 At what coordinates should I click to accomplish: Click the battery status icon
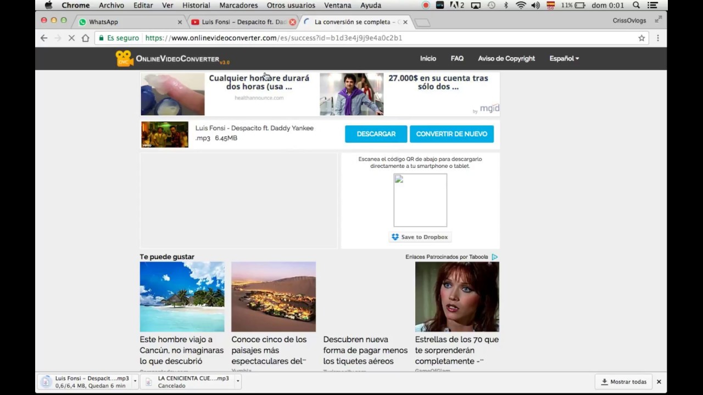click(580, 5)
